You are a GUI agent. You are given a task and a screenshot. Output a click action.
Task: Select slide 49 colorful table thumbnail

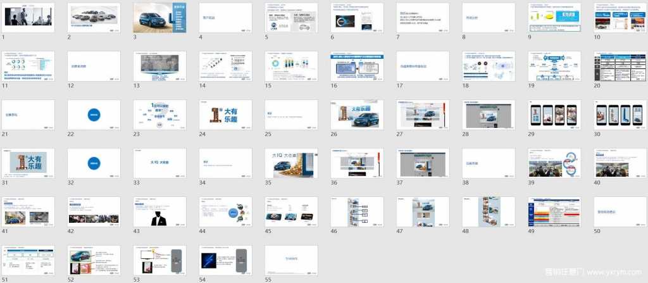[x=554, y=211]
